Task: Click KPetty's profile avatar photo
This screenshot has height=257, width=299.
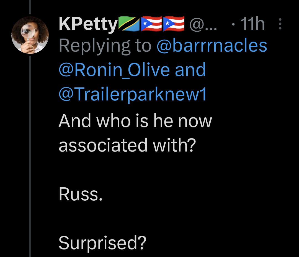Action: pyautogui.click(x=30, y=35)
